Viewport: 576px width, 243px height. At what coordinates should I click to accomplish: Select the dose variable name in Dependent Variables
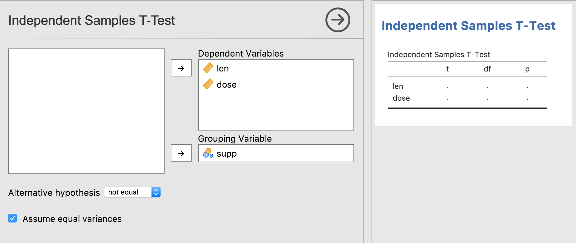pos(226,85)
